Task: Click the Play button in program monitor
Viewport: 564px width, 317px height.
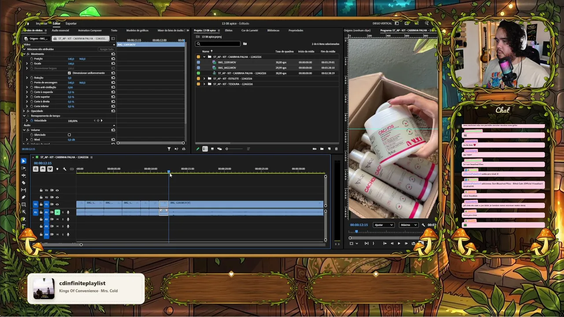Action: pos(399,243)
